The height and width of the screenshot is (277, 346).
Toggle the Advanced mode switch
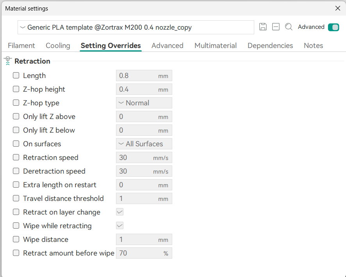(333, 27)
